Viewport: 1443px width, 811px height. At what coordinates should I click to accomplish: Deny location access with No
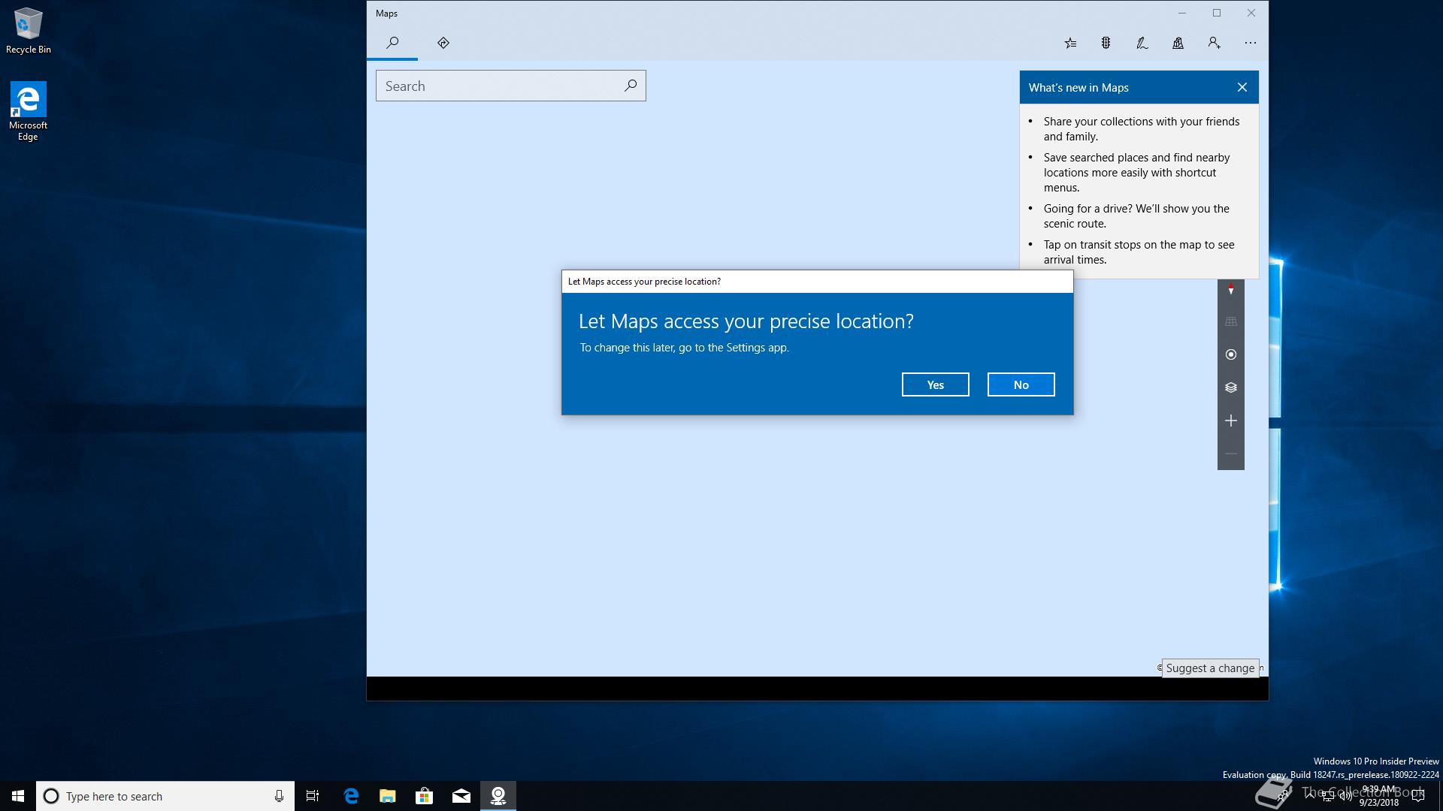(x=1021, y=384)
